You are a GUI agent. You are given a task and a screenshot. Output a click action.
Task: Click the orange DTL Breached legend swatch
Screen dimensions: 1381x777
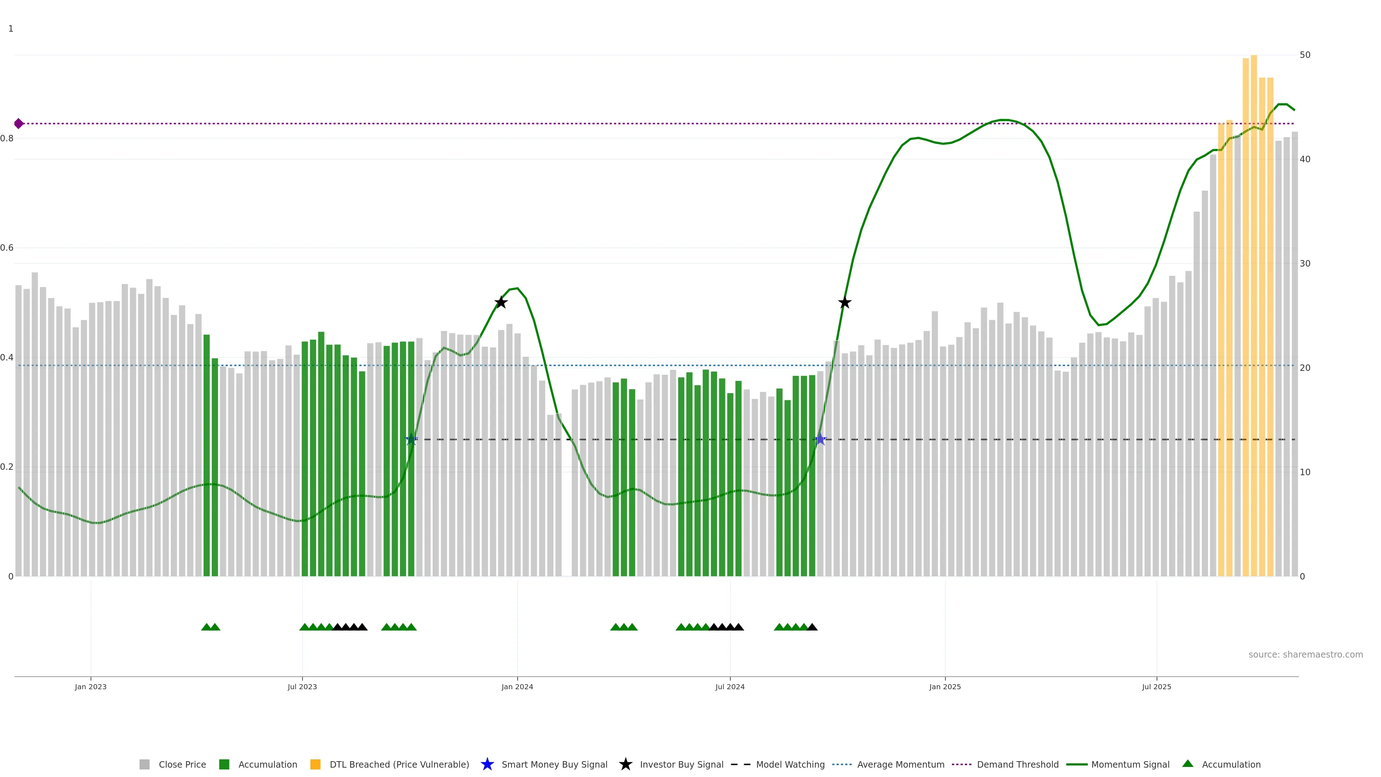(x=315, y=764)
